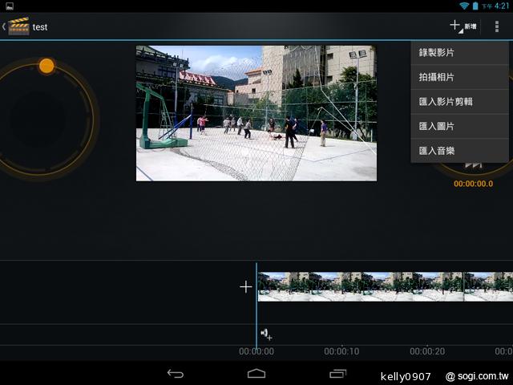Select 拍攝相片 from the menu
This screenshot has width=513, height=385.
click(x=459, y=77)
